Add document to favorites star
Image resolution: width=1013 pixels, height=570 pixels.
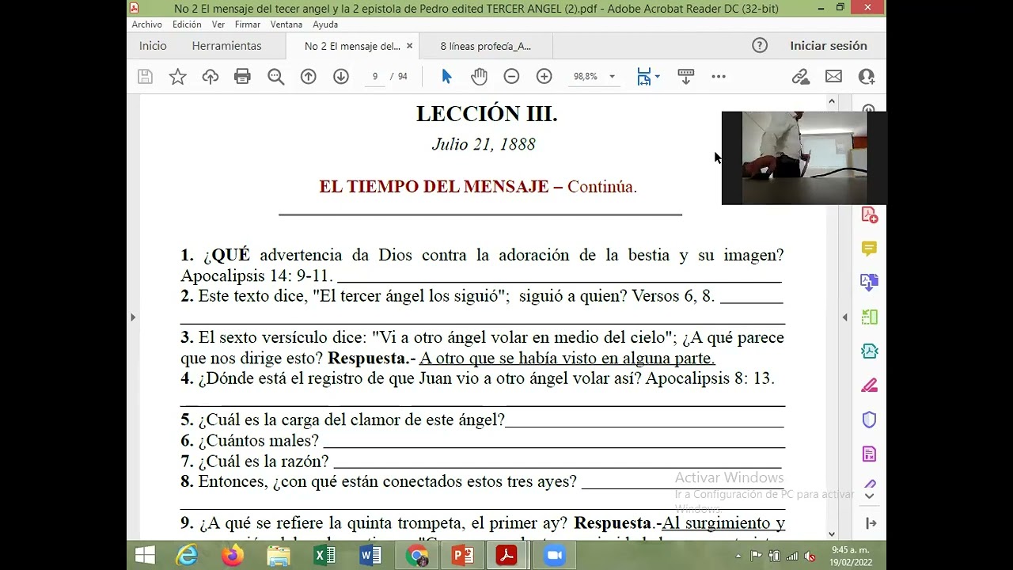pos(178,77)
